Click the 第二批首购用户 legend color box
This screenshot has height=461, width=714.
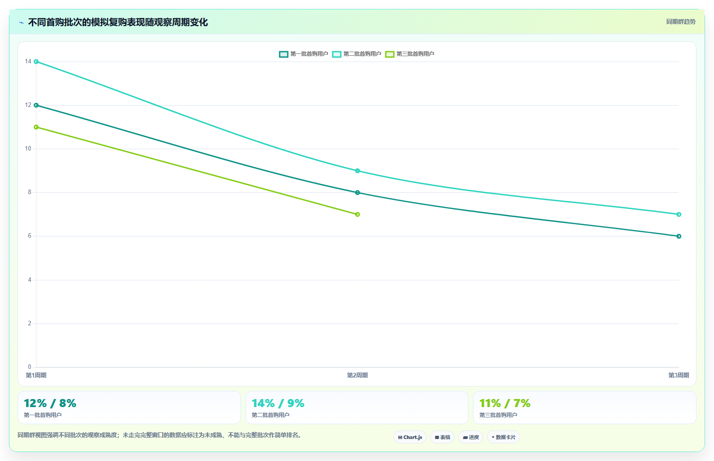point(337,54)
